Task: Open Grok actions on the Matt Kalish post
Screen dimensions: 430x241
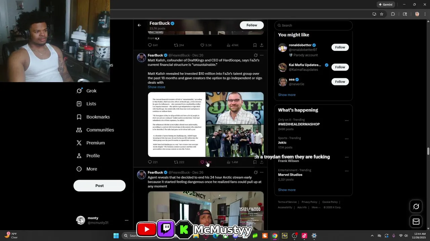Action: click(x=256, y=55)
